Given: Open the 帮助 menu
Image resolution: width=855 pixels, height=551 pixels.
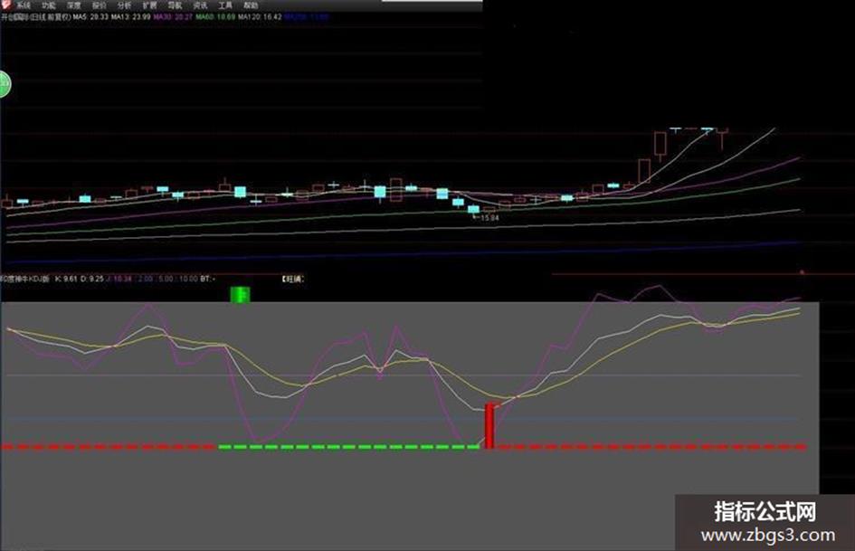Looking at the screenshot, I should pos(251,5).
